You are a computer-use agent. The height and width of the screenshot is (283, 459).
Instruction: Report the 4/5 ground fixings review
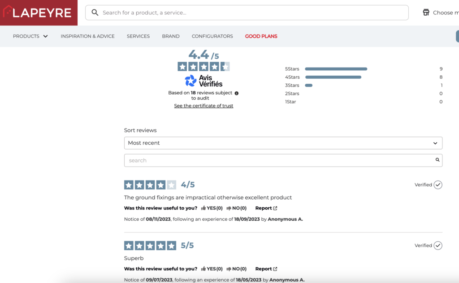point(266,208)
